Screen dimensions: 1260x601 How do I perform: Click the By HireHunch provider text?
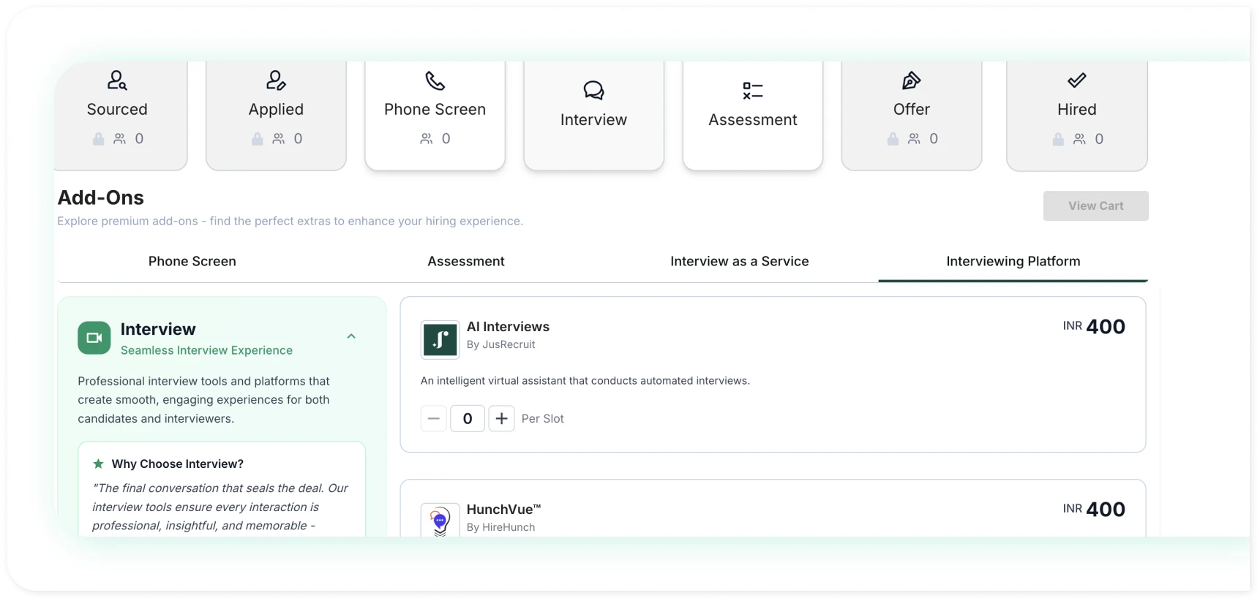coord(501,527)
